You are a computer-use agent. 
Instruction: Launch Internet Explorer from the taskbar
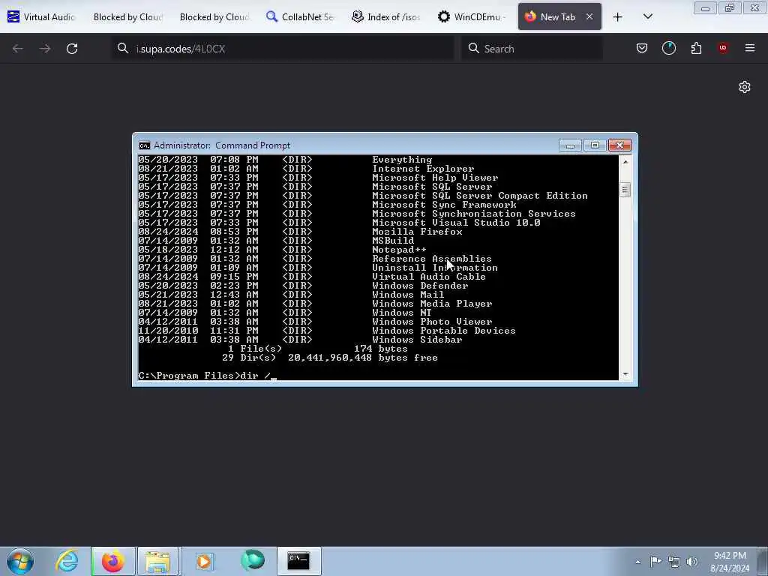[67, 561]
